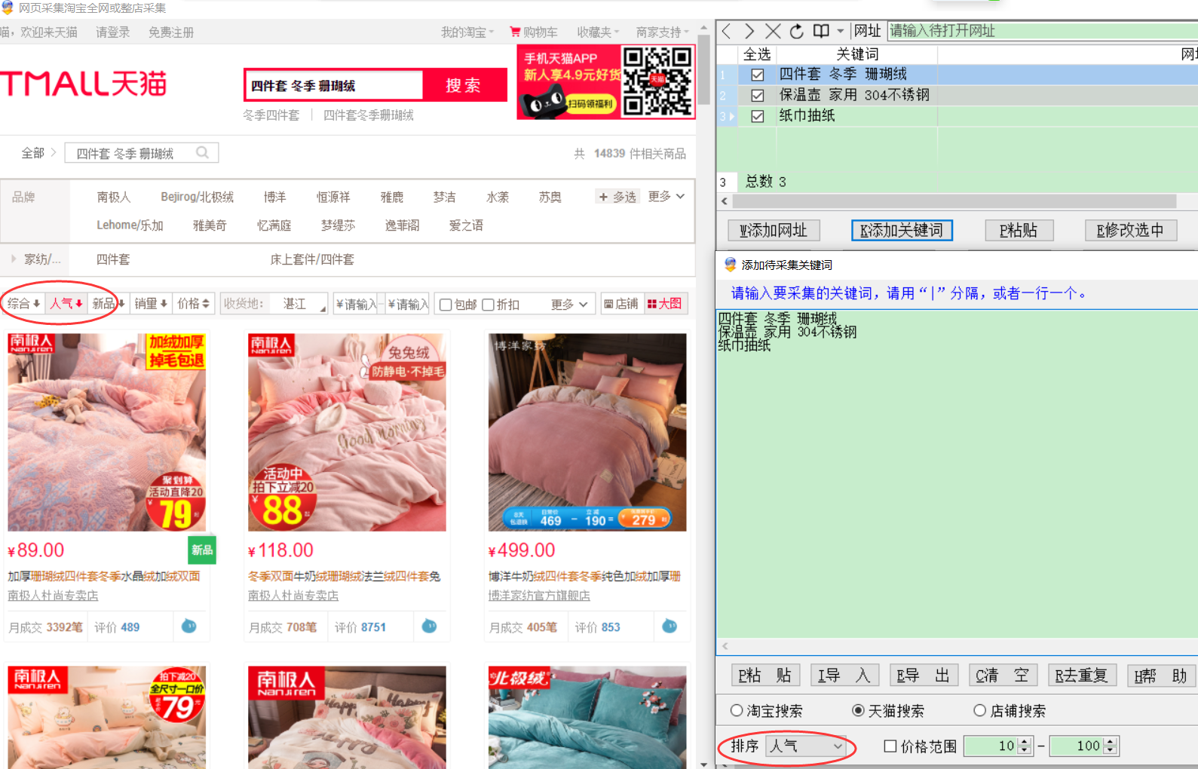Switch to 店铺 view tab
Screen dimensions: 1198x769
(x=620, y=304)
